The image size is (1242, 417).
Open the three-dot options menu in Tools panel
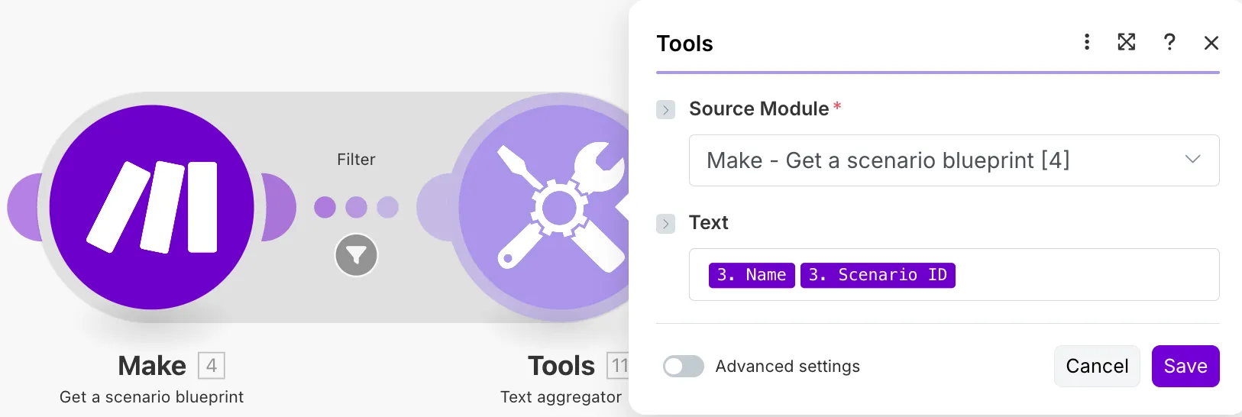(1087, 42)
